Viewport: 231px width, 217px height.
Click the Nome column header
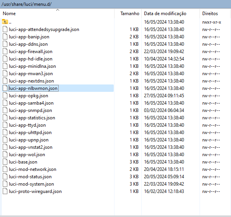point(9,14)
